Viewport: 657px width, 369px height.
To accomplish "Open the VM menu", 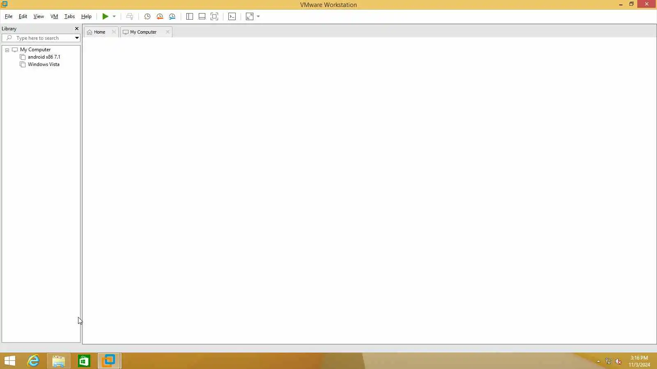I will 54,16.
